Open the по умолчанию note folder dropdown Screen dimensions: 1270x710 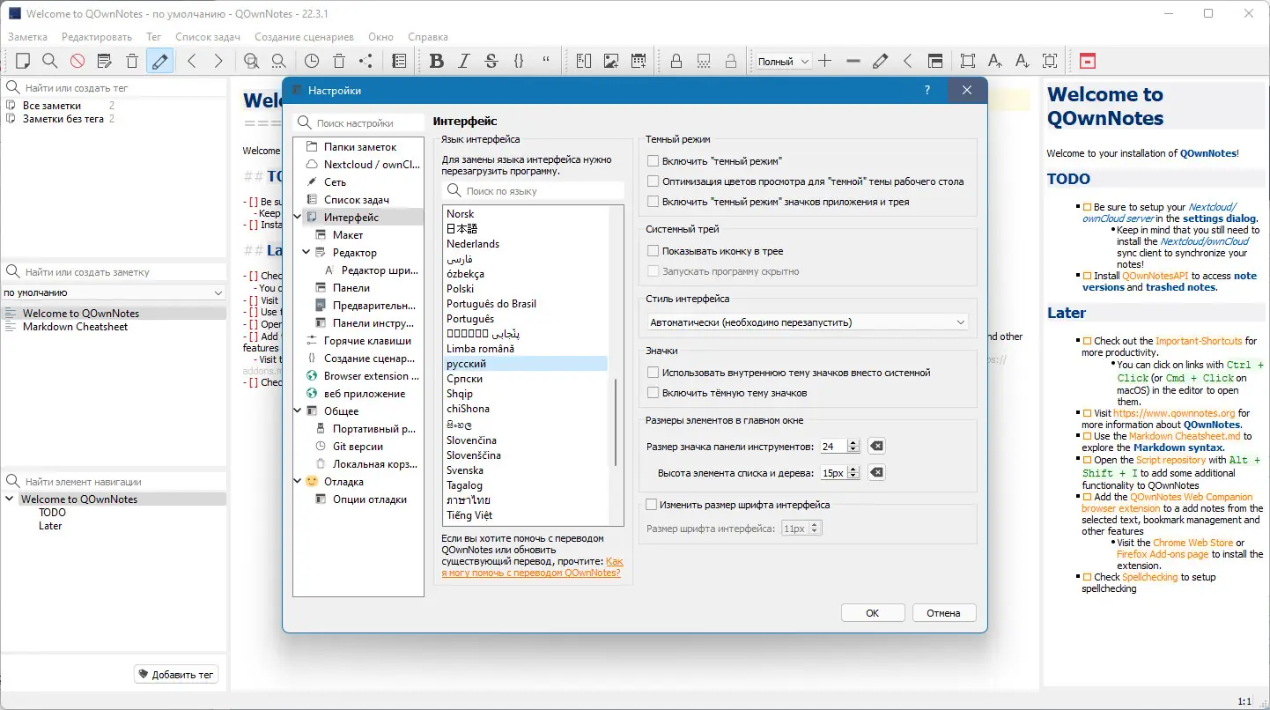pos(114,292)
